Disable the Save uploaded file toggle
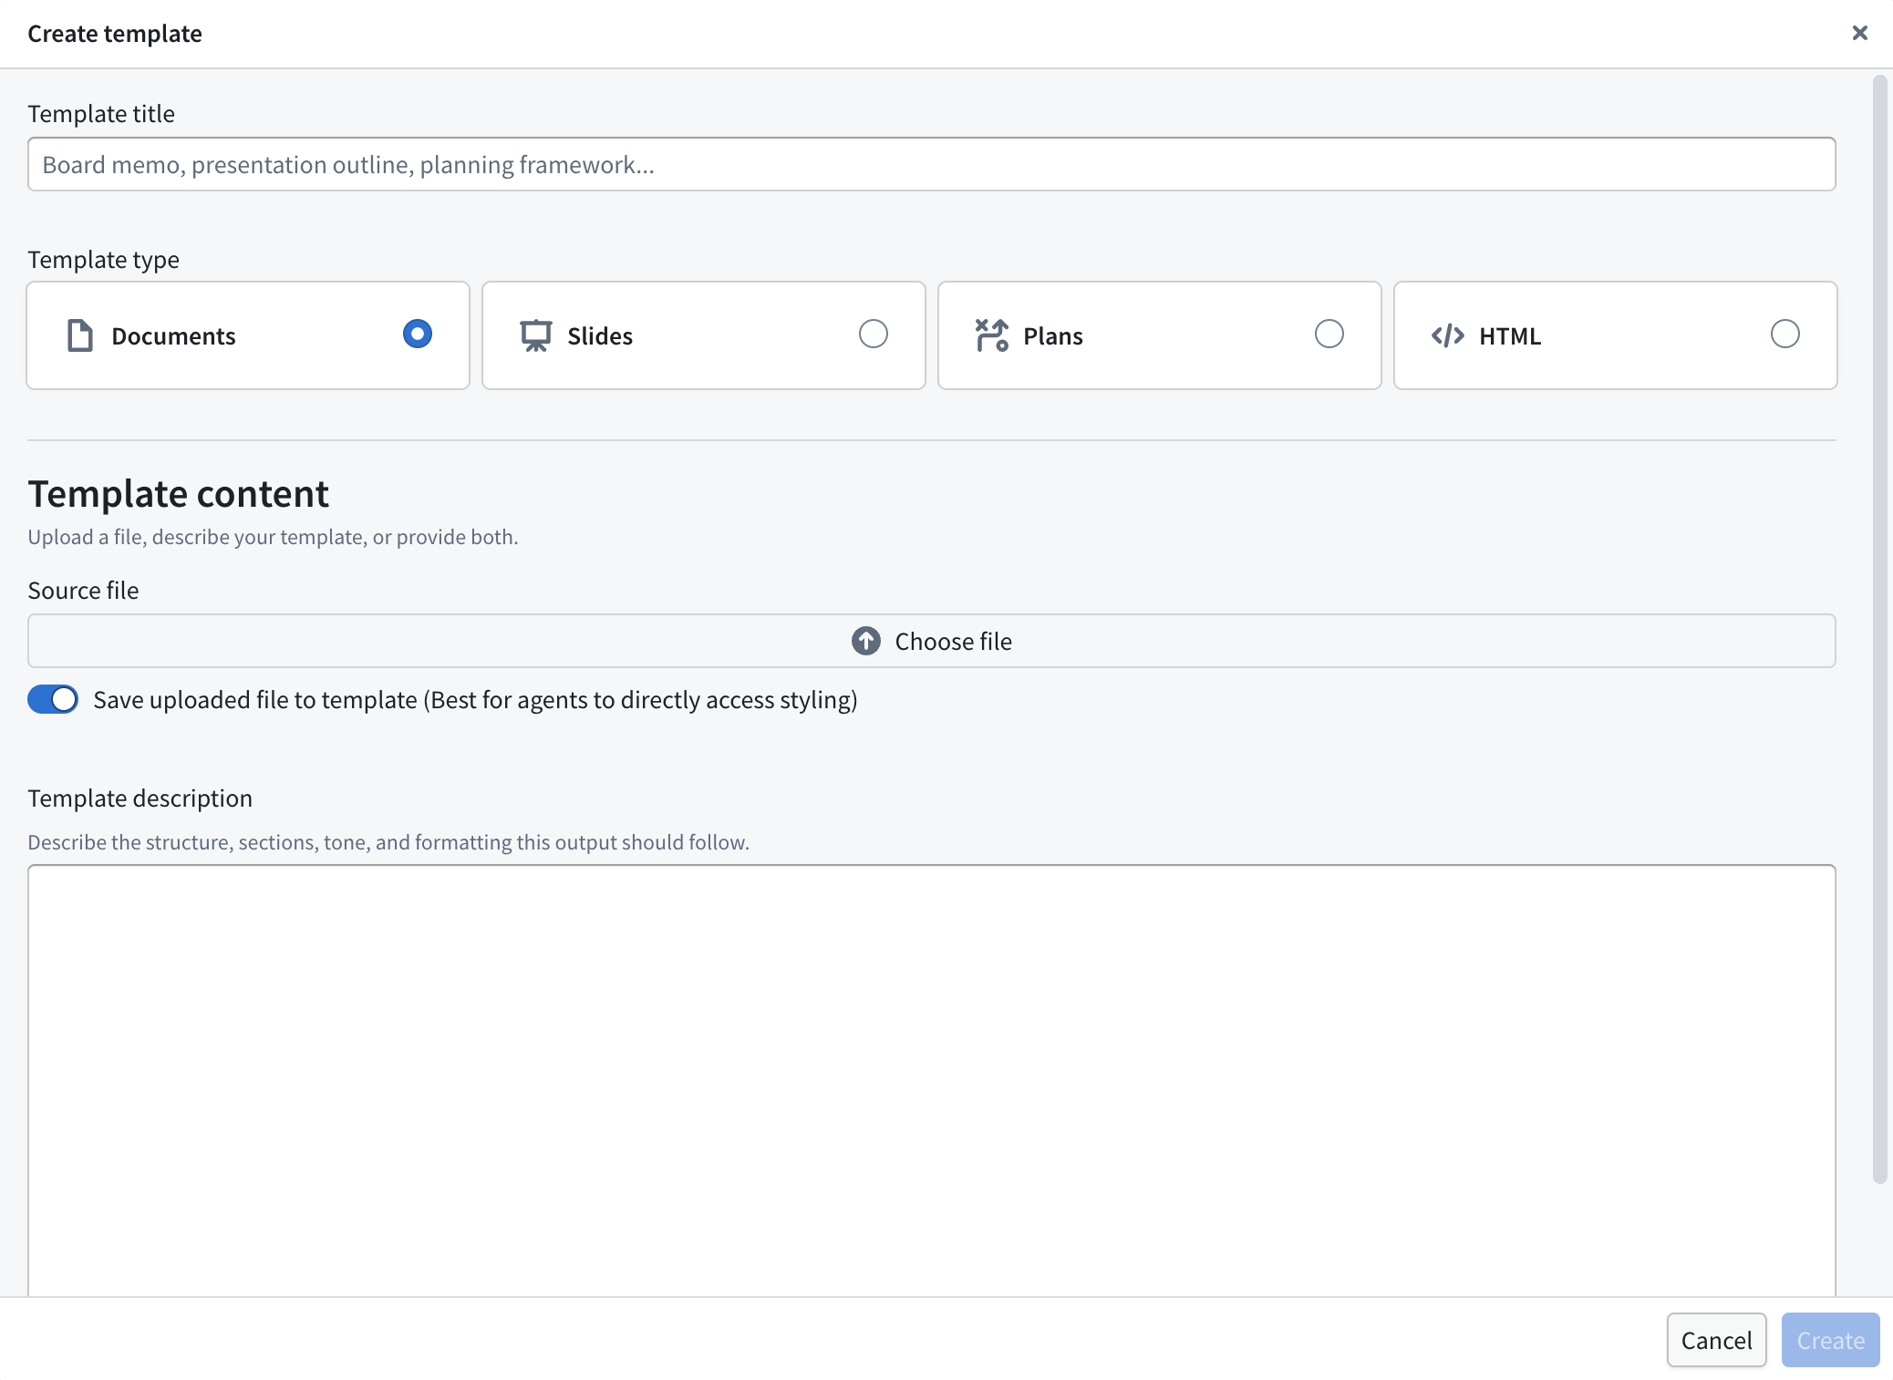The image size is (1893, 1380). [x=53, y=699]
